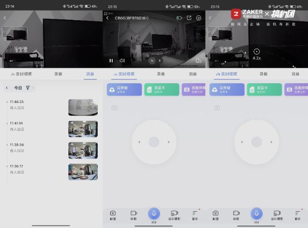Select 实时视频 tab on the messages screen
This screenshot has height=228, width=308.
point(21,74)
